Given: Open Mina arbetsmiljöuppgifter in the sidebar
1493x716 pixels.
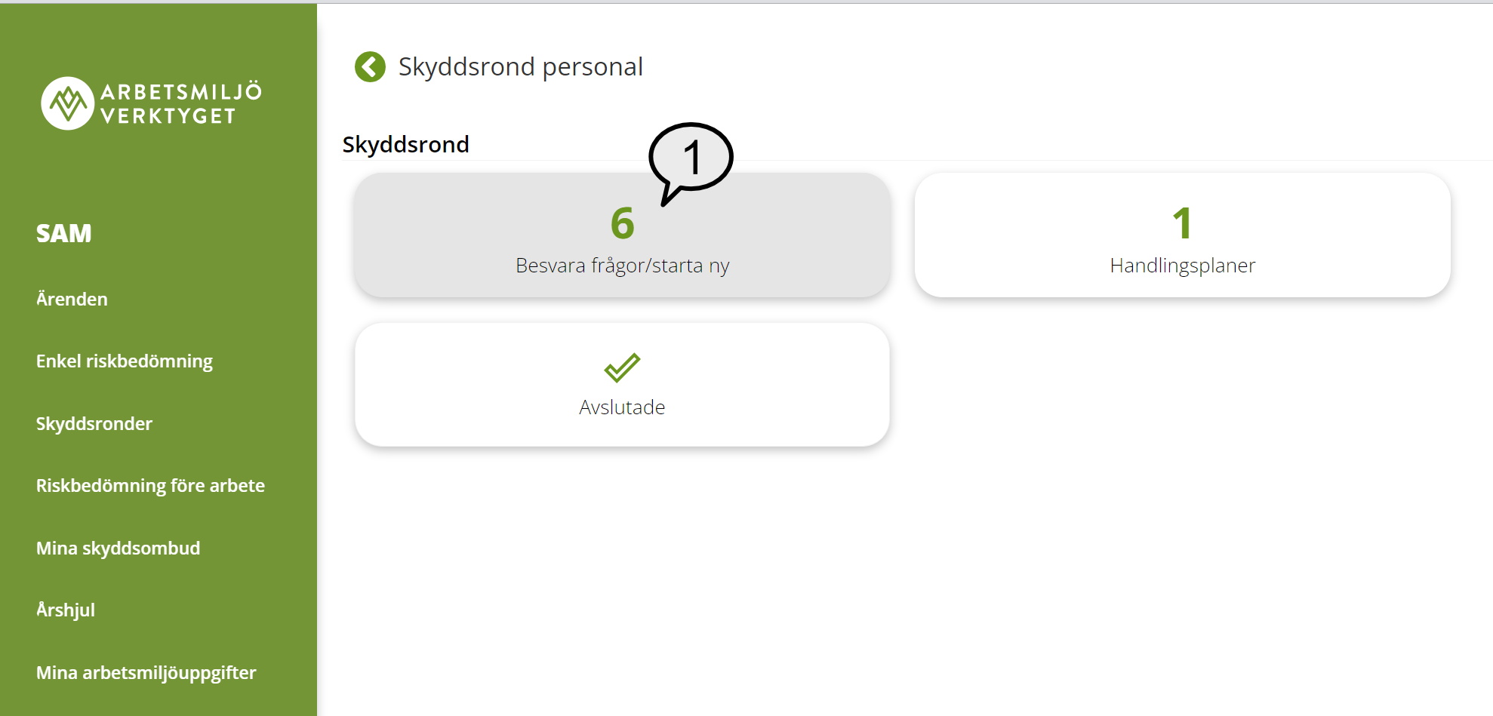Looking at the screenshot, I should point(146,672).
